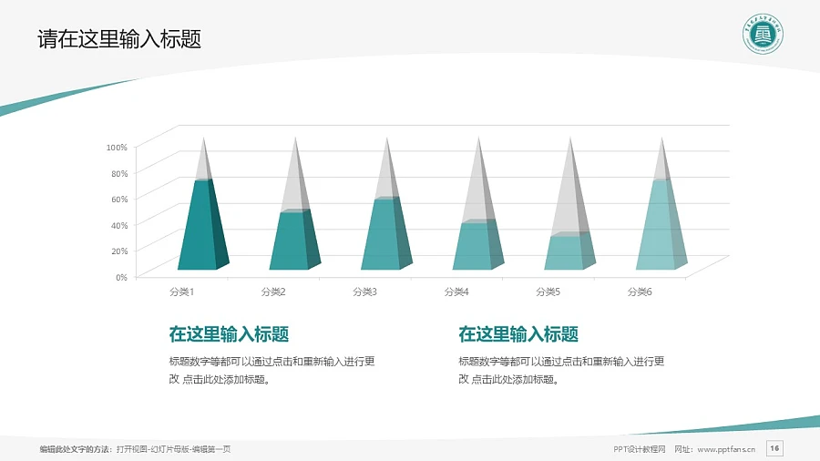
Task: Select the 分类1 pyramid in the chart
Action: (200, 228)
